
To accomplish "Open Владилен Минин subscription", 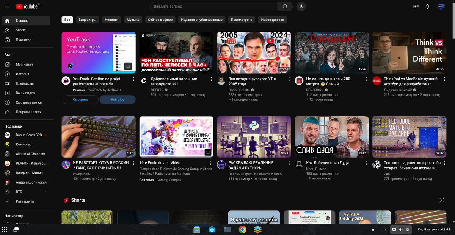I will tap(26, 173).
